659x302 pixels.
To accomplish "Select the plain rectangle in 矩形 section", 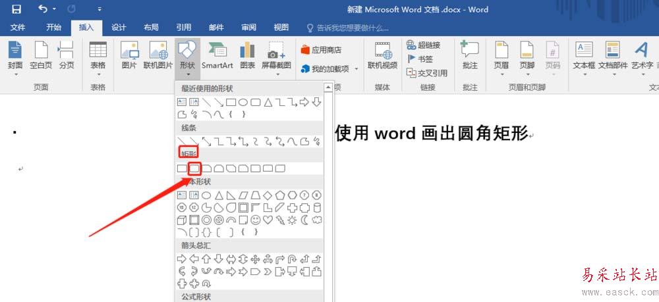I will point(182,168).
